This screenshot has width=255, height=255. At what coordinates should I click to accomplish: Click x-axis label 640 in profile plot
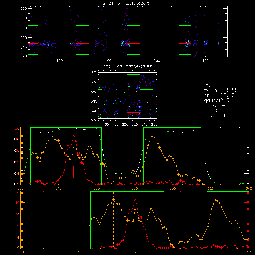point(249,189)
